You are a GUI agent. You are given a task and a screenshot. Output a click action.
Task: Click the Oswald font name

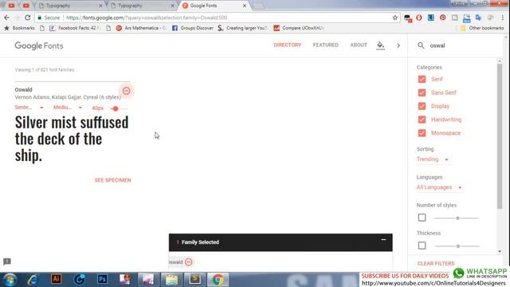coord(23,90)
